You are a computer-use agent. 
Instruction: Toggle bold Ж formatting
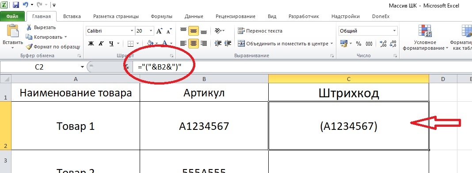pos(91,44)
